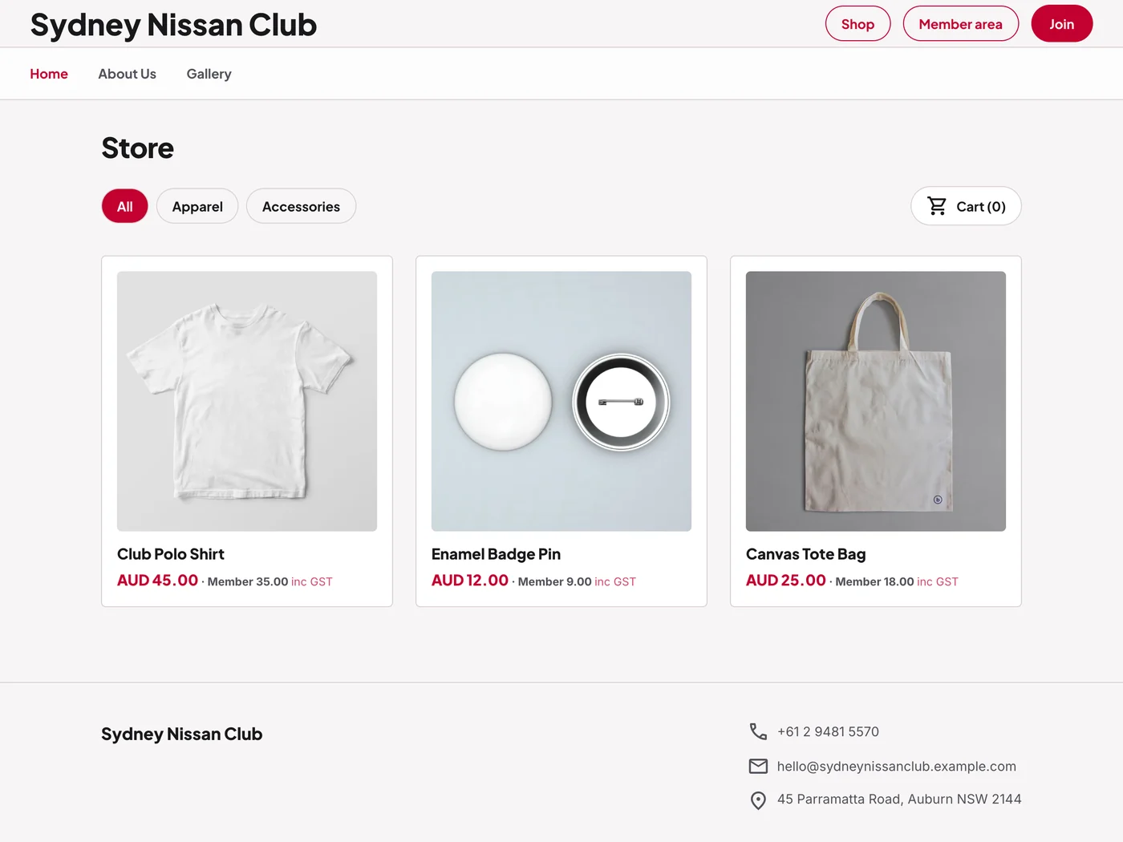Open the shopping cart icon
Image resolution: width=1123 pixels, height=842 pixels.
coord(936,206)
